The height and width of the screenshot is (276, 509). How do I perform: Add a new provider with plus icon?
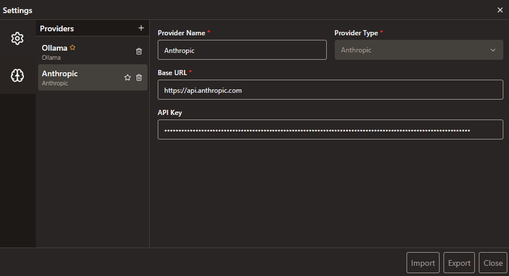coord(141,28)
